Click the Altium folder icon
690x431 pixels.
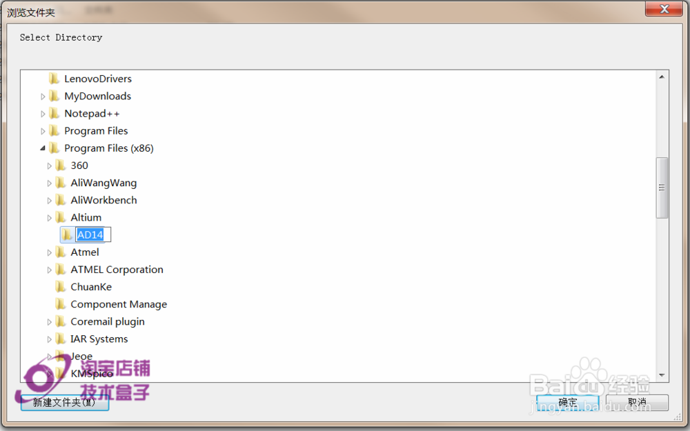pyautogui.click(x=61, y=218)
